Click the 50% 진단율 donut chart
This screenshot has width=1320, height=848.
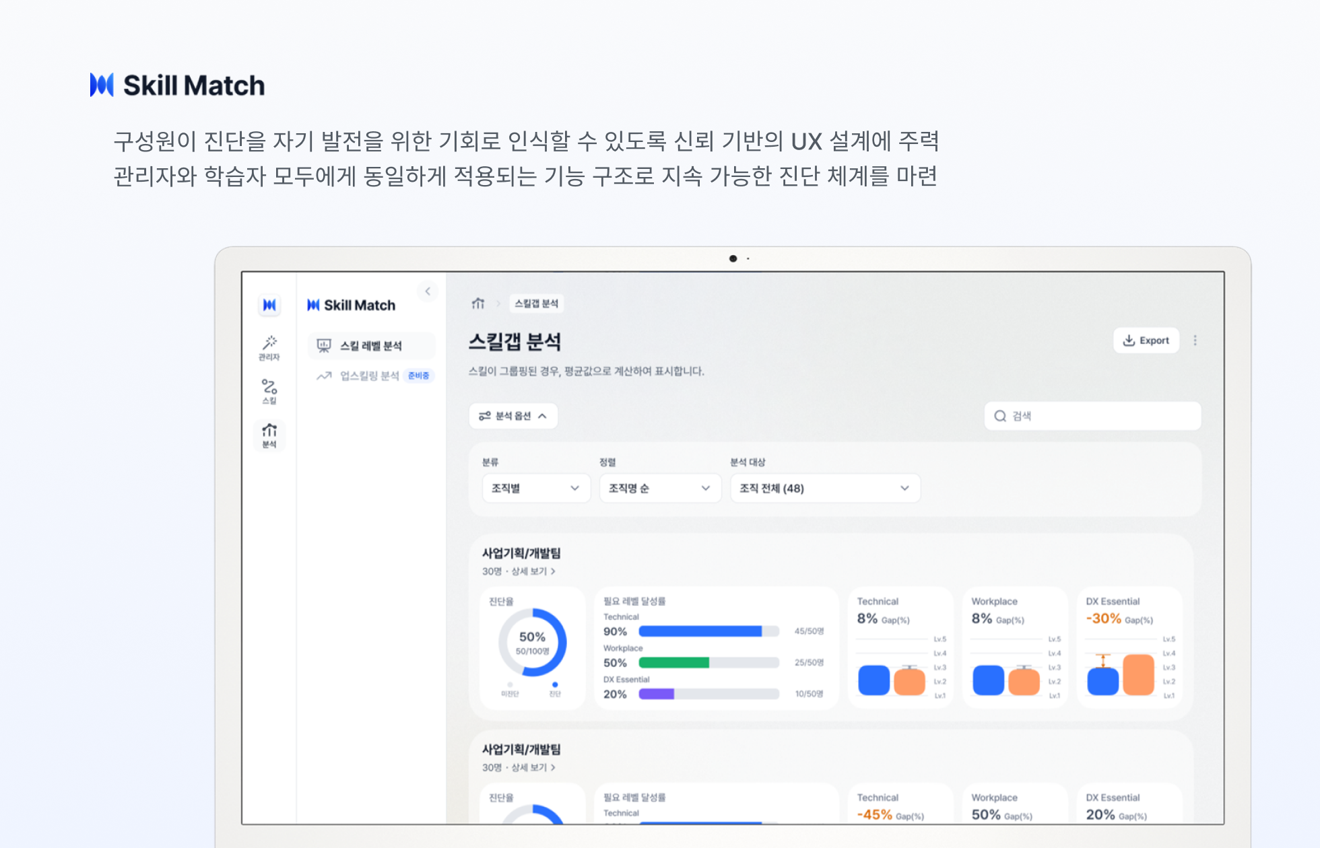pyautogui.click(x=533, y=642)
